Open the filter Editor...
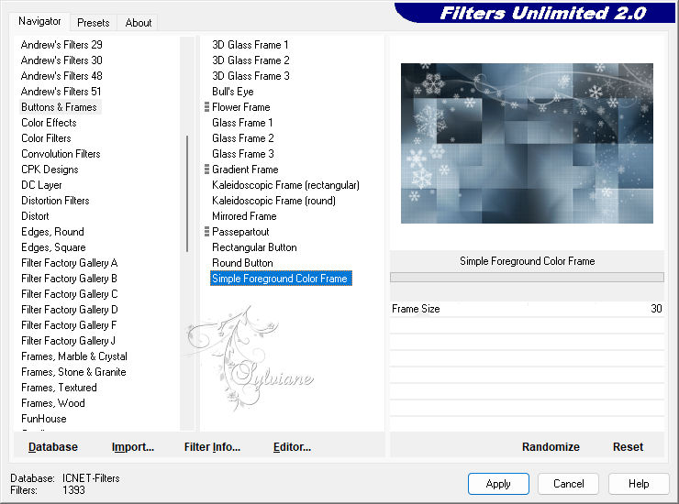This screenshot has width=679, height=504. tap(292, 447)
